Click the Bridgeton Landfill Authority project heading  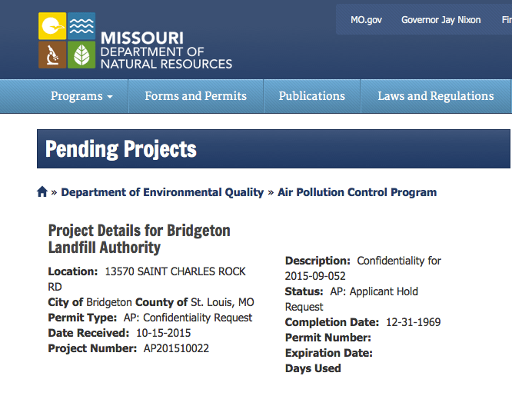(139, 238)
